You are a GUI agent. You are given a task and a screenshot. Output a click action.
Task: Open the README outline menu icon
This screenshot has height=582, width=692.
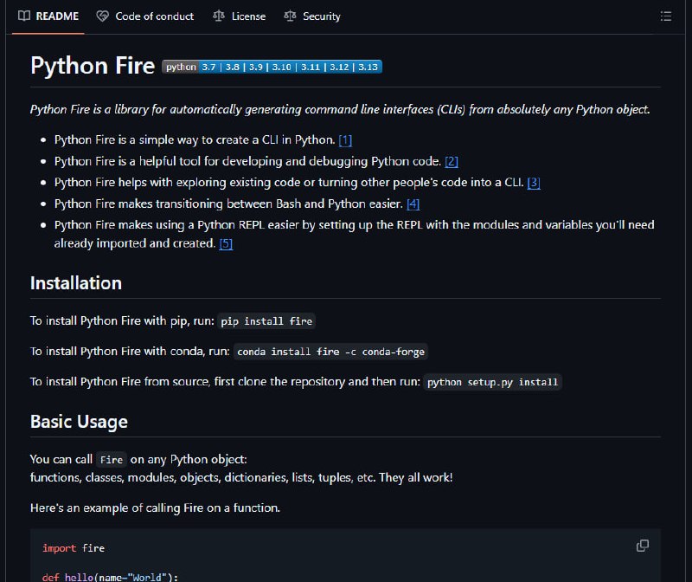click(666, 16)
